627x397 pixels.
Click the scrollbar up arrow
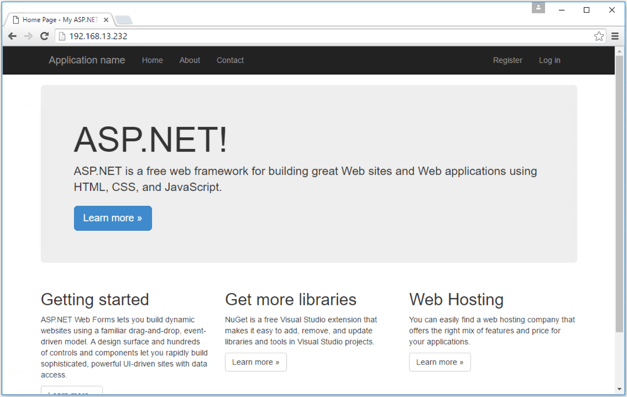[x=619, y=51]
